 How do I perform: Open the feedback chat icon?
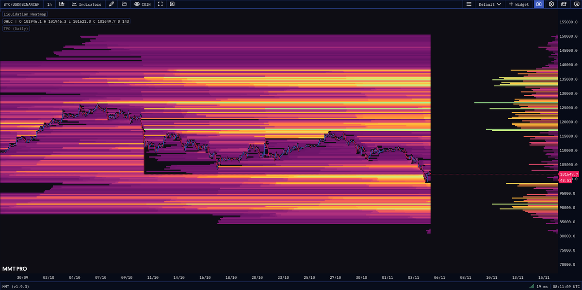click(x=576, y=4)
